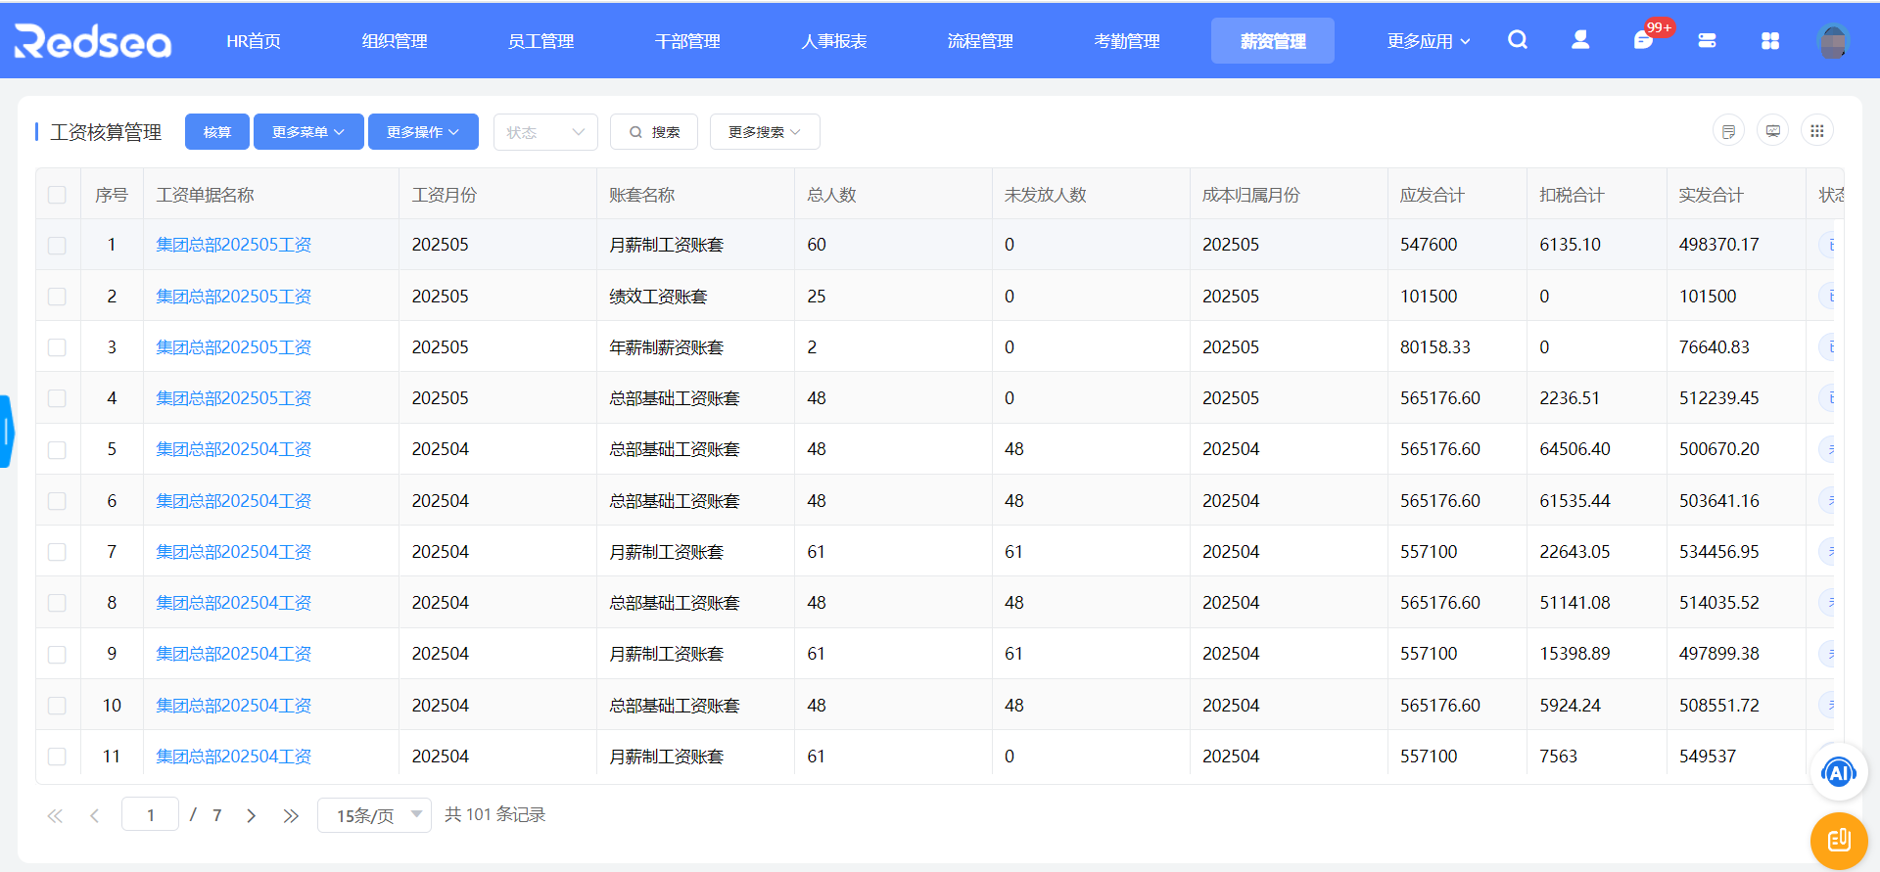Check the row 7 checkbox
The height and width of the screenshot is (872, 1880).
[57, 552]
